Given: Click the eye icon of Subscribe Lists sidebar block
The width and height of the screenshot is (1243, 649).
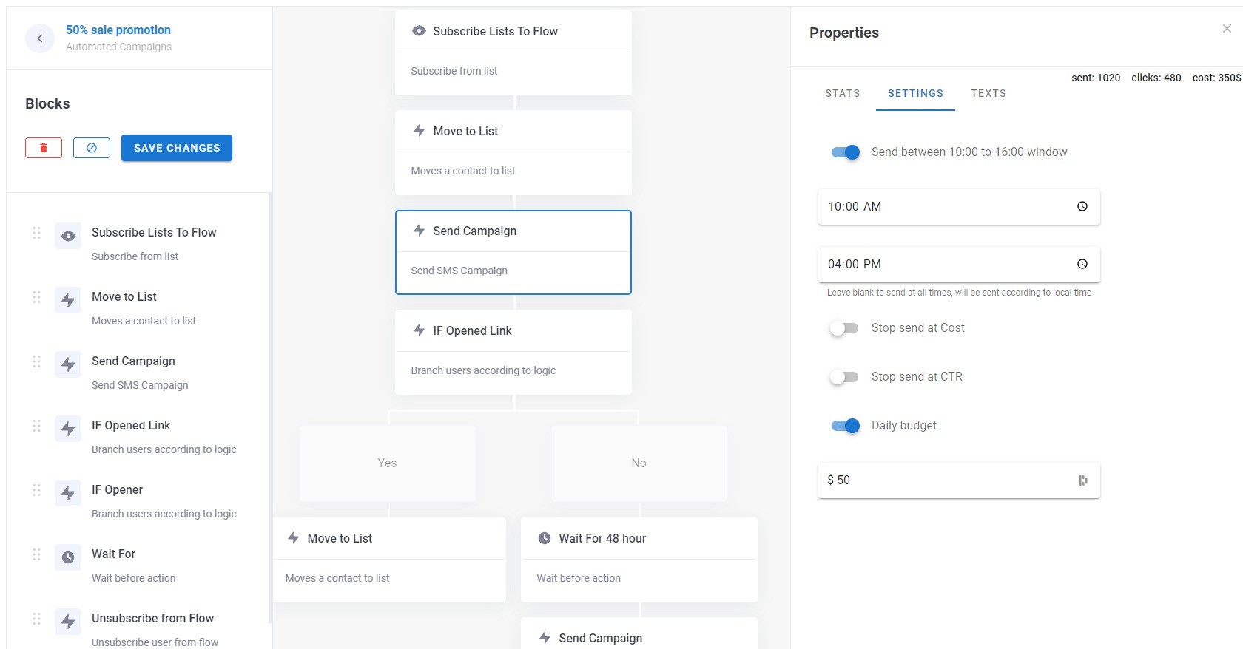Looking at the screenshot, I should point(68,237).
